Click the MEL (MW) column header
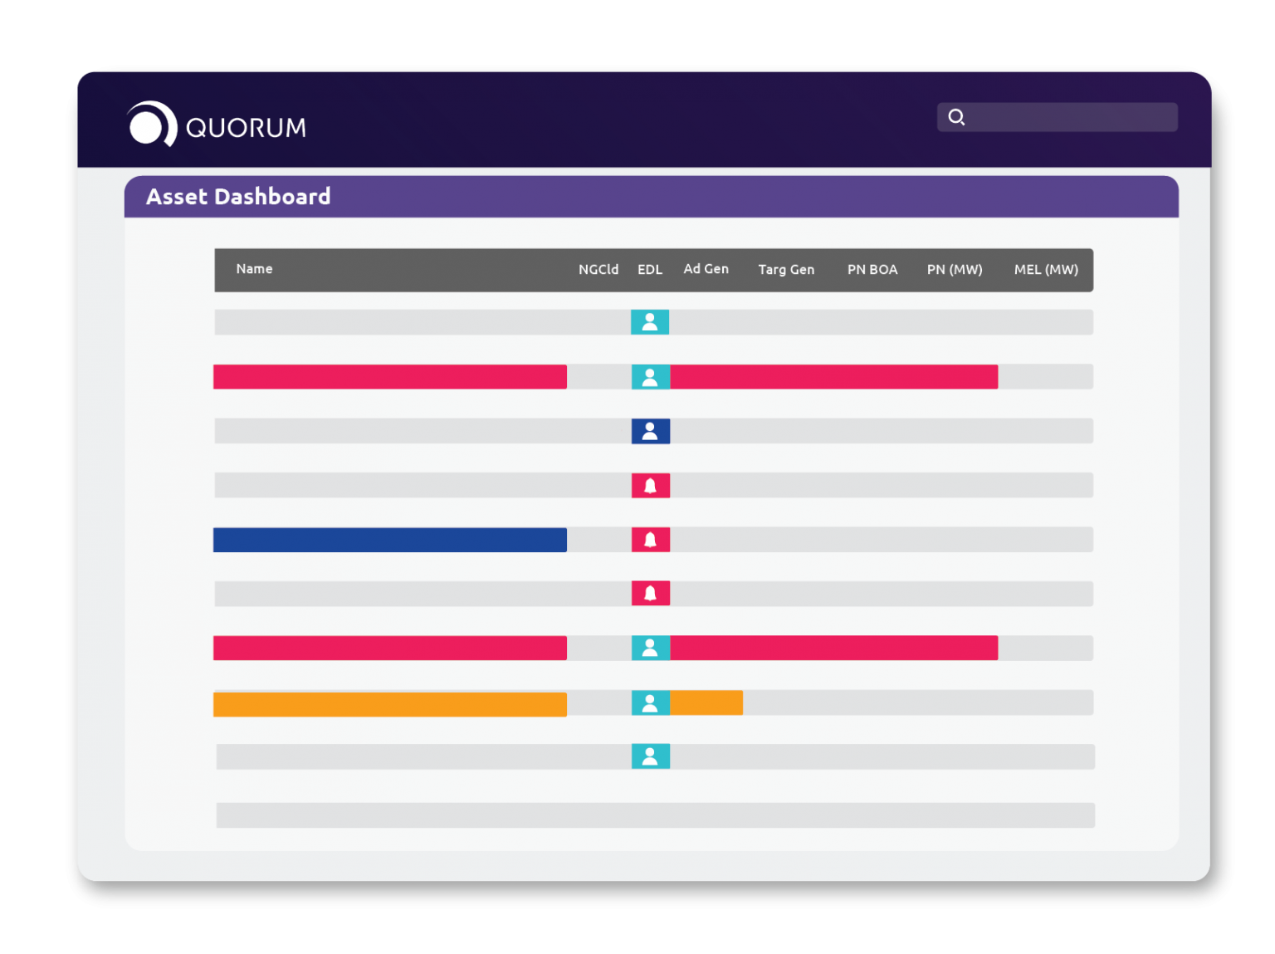The image size is (1275, 954). (1046, 269)
